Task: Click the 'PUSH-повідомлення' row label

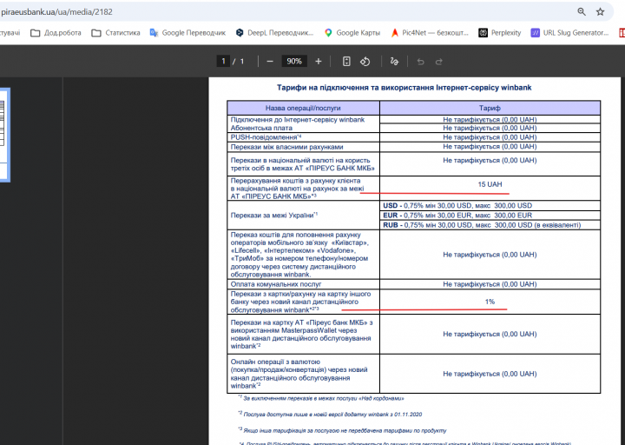Action: (266, 137)
